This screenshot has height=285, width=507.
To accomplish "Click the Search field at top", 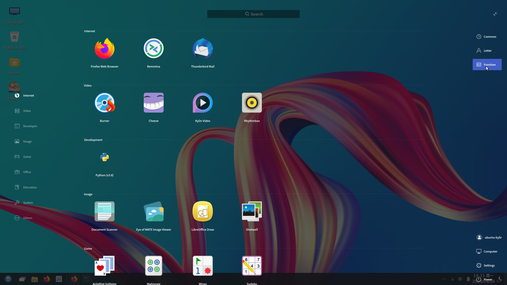I will [253, 14].
